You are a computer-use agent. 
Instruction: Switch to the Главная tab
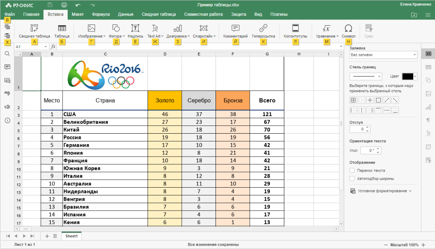pyautogui.click(x=31, y=14)
